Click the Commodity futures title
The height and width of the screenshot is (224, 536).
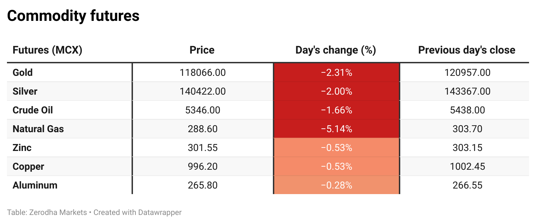click(73, 16)
